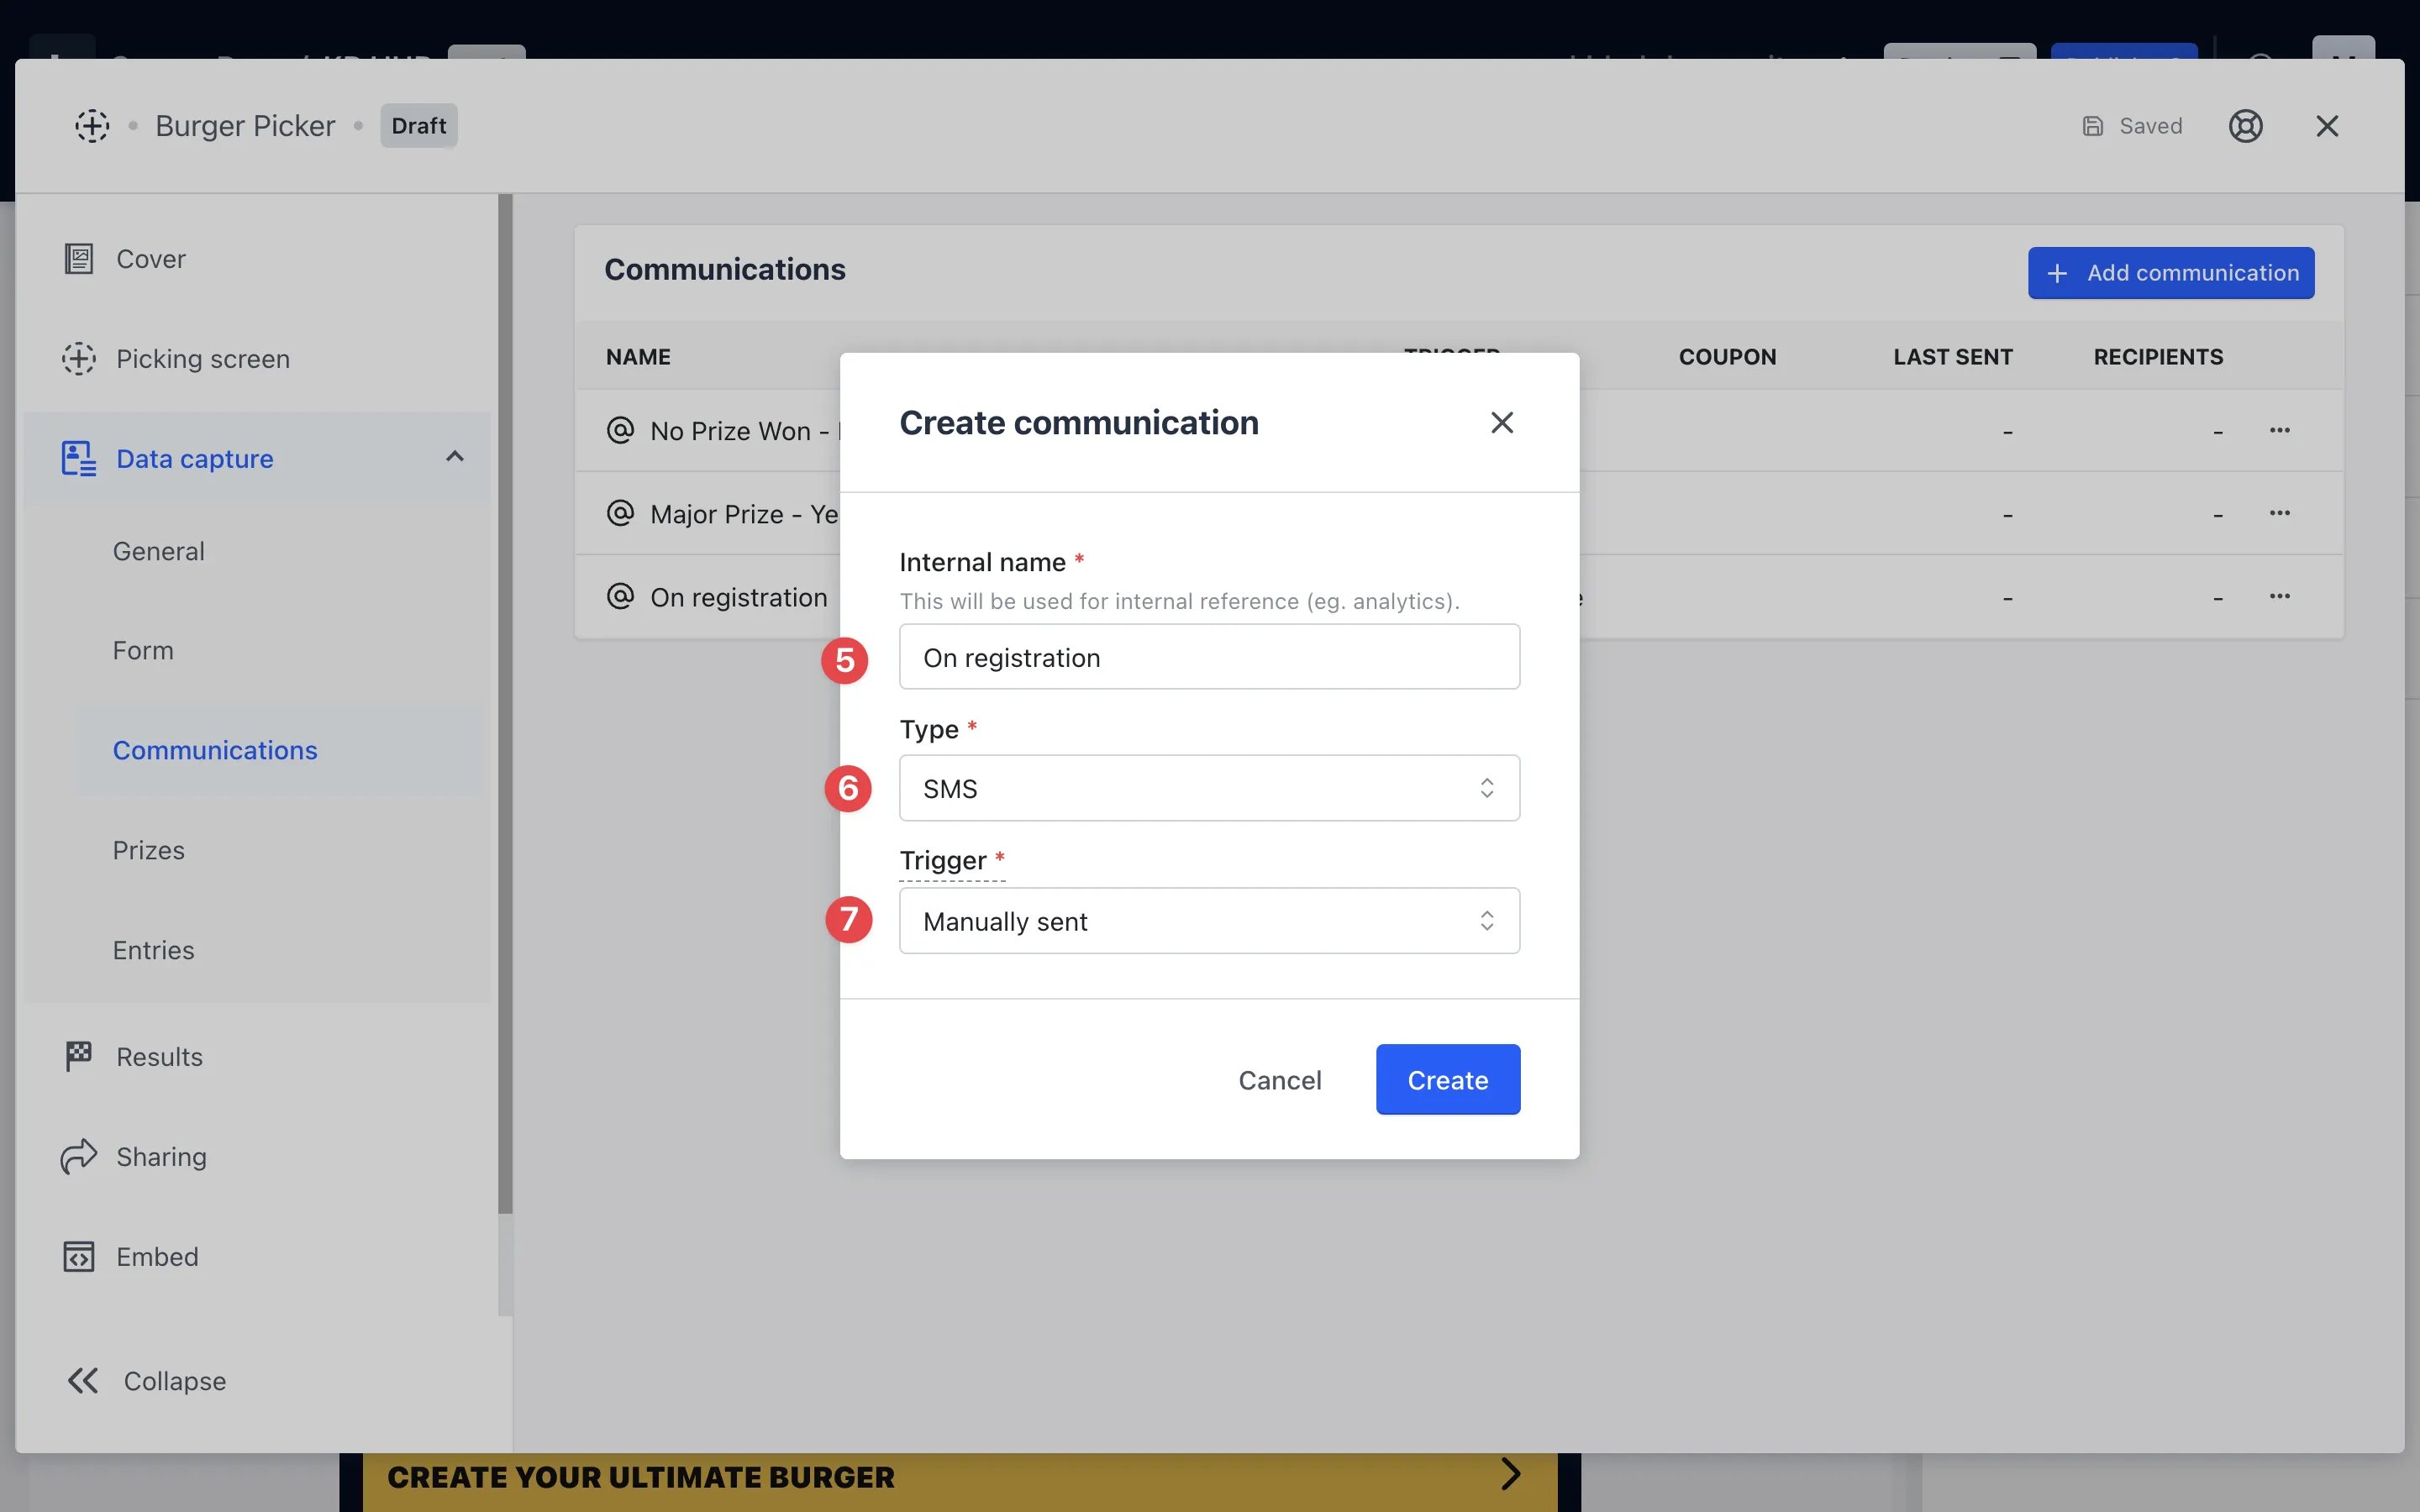Image resolution: width=2420 pixels, height=1512 pixels.
Task: Click the Picking screen crosshair icon
Action: 79,359
